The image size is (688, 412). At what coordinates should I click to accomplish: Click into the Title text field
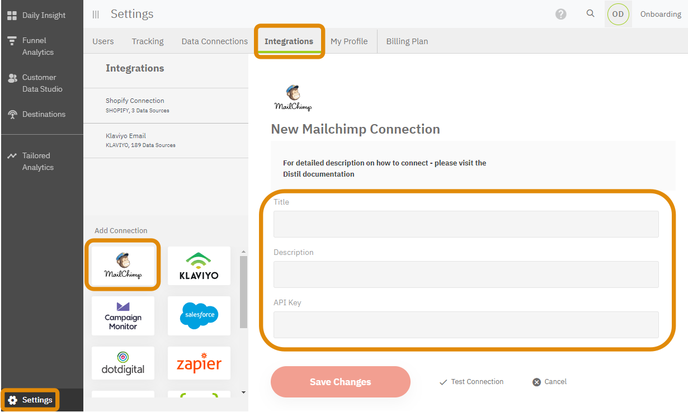coord(466,224)
